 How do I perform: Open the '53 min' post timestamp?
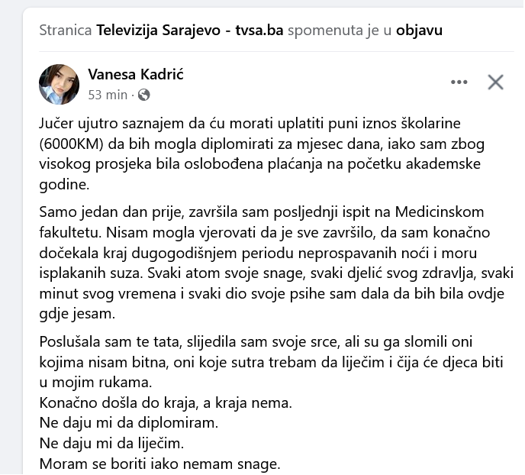pyautogui.click(x=108, y=95)
